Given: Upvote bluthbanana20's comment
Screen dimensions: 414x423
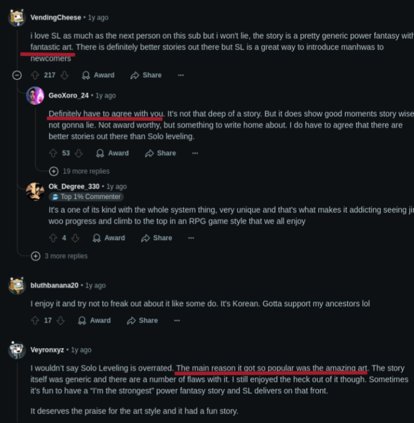Looking at the screenshot, I should (x=35, y=320).
